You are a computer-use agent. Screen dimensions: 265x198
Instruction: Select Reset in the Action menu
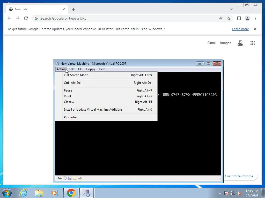pos(106,96)
